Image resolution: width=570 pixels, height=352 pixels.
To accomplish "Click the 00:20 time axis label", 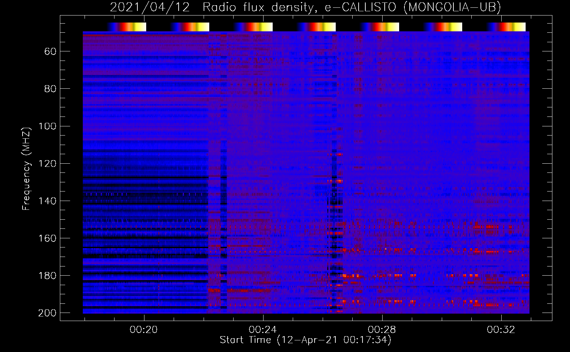I will (x=144, y=330).
